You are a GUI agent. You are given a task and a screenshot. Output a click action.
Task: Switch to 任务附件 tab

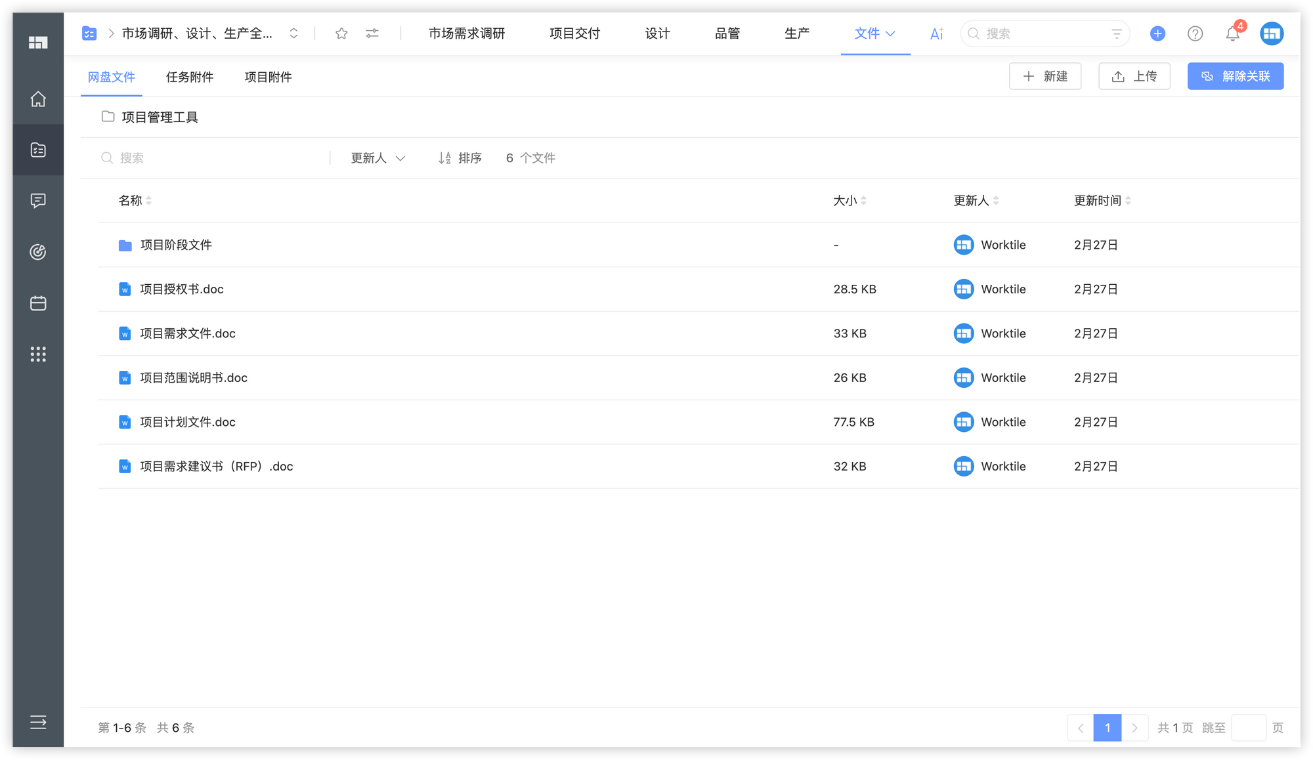[x=190, y=77]
